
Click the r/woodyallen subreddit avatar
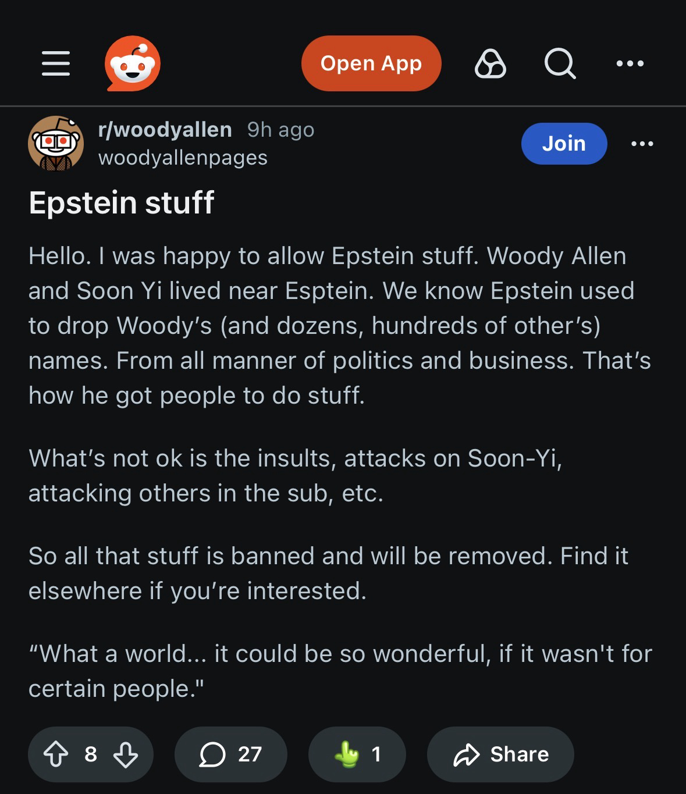56,143
